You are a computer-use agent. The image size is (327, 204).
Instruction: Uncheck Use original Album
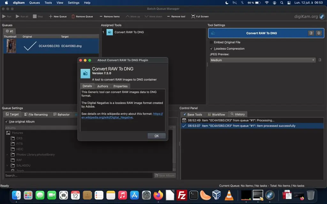(x=7, y=121)
